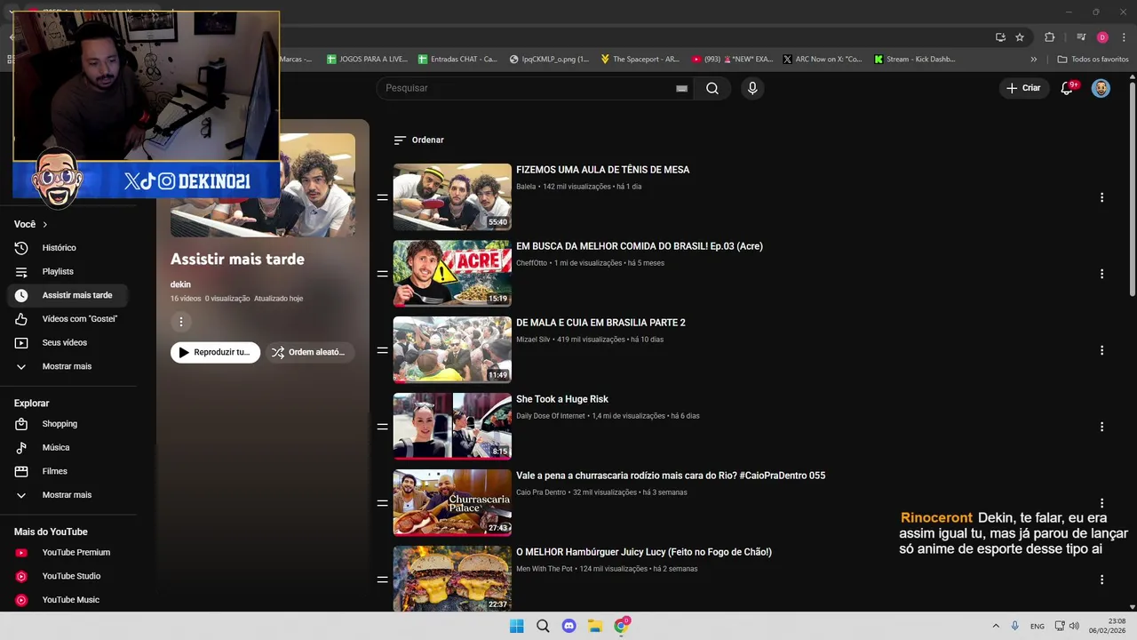Open Windows taskbar search
1137x640 pixels.
tap(543, 626)
